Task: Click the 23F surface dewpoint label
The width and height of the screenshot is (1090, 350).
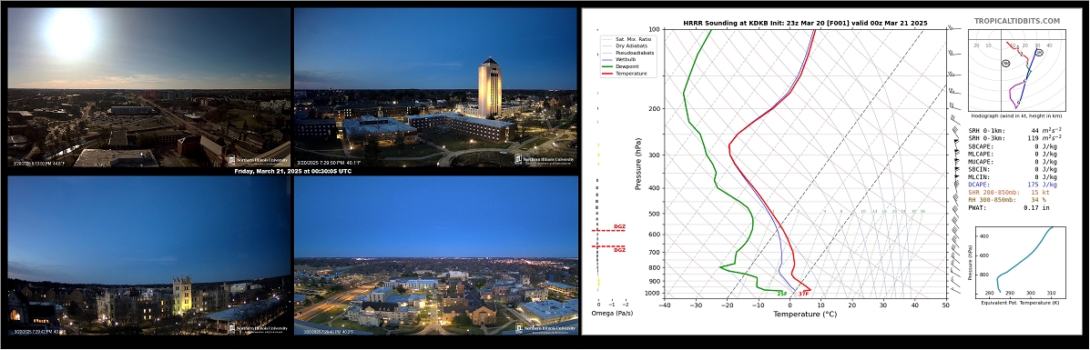Action: 782,293
